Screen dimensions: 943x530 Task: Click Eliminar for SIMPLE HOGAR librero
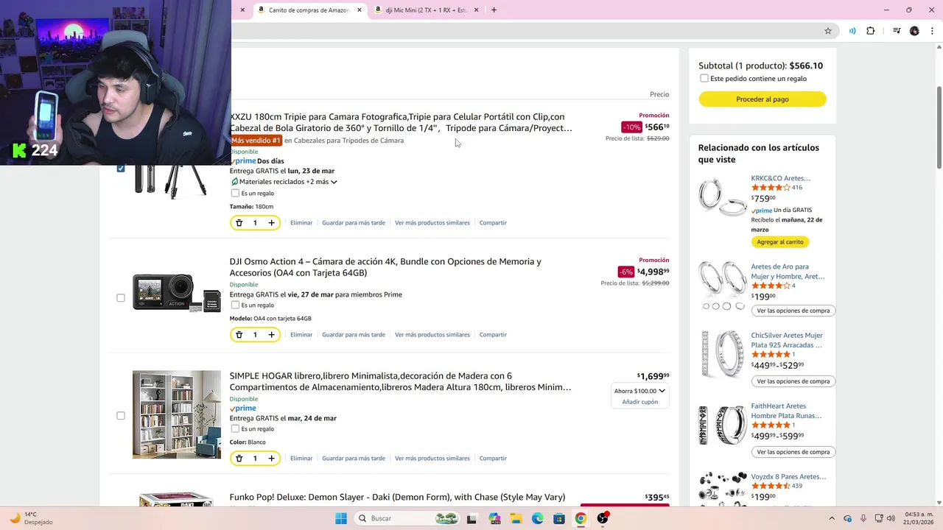point(301,459)
